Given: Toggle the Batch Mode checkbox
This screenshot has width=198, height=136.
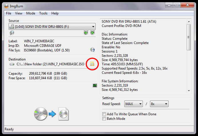Looking at the screenshot, I should (x=104, y=119).
